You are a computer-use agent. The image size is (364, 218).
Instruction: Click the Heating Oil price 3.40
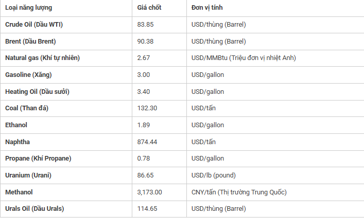coord(144,92)
